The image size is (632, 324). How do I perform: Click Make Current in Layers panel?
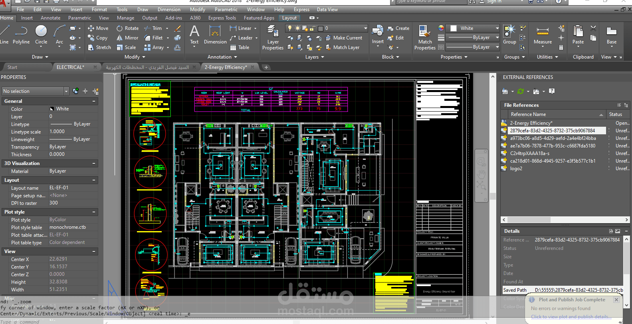click(x=344, y=38)
